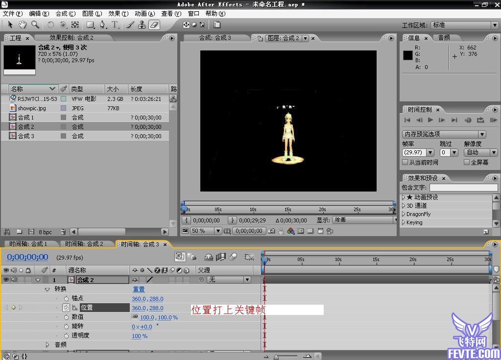Jump to last frame in Time Controls
501x360 pixels.
tap(454, 120)
